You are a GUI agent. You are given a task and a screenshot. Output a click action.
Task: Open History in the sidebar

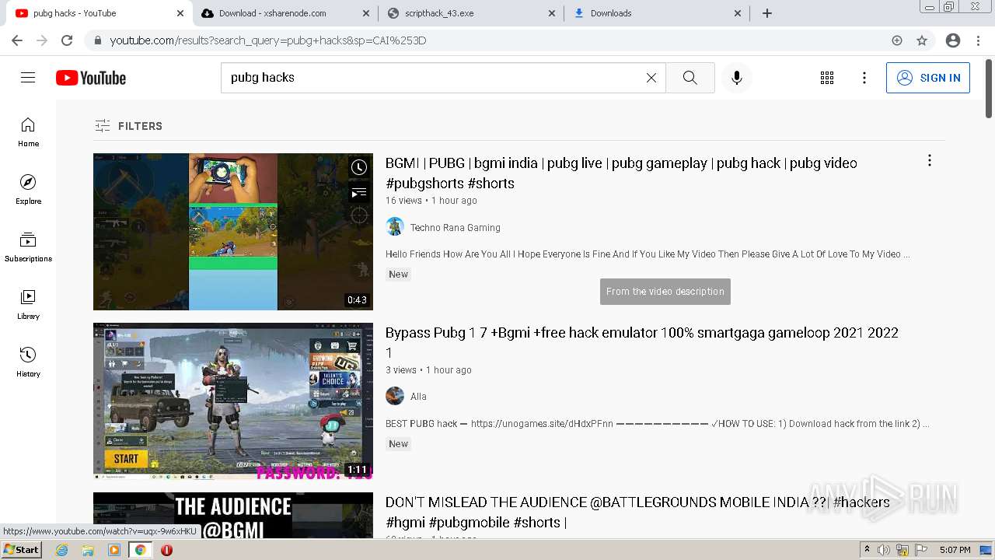pos(28,362)
